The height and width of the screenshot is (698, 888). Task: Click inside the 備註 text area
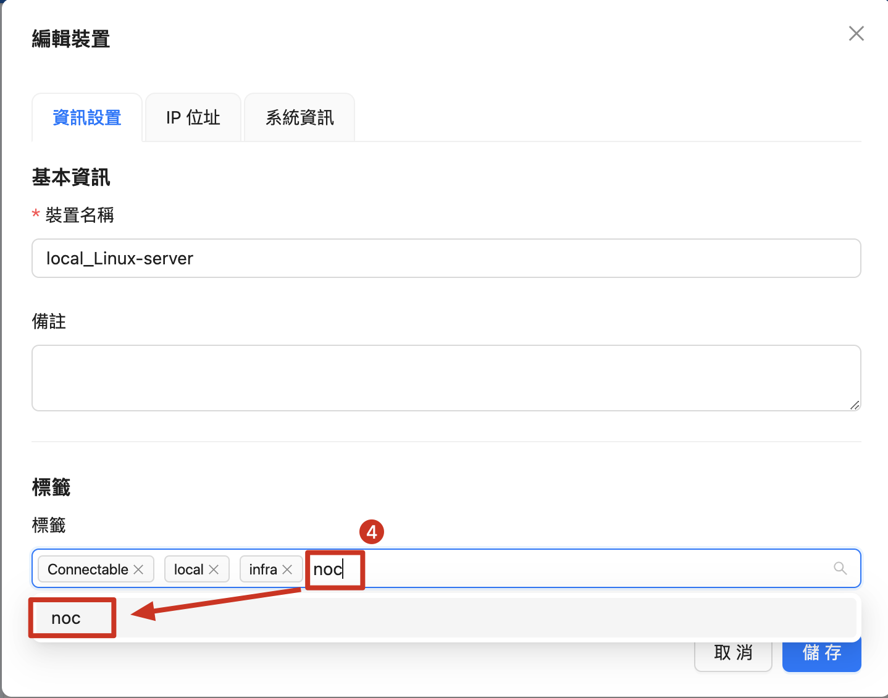[446, 377]
